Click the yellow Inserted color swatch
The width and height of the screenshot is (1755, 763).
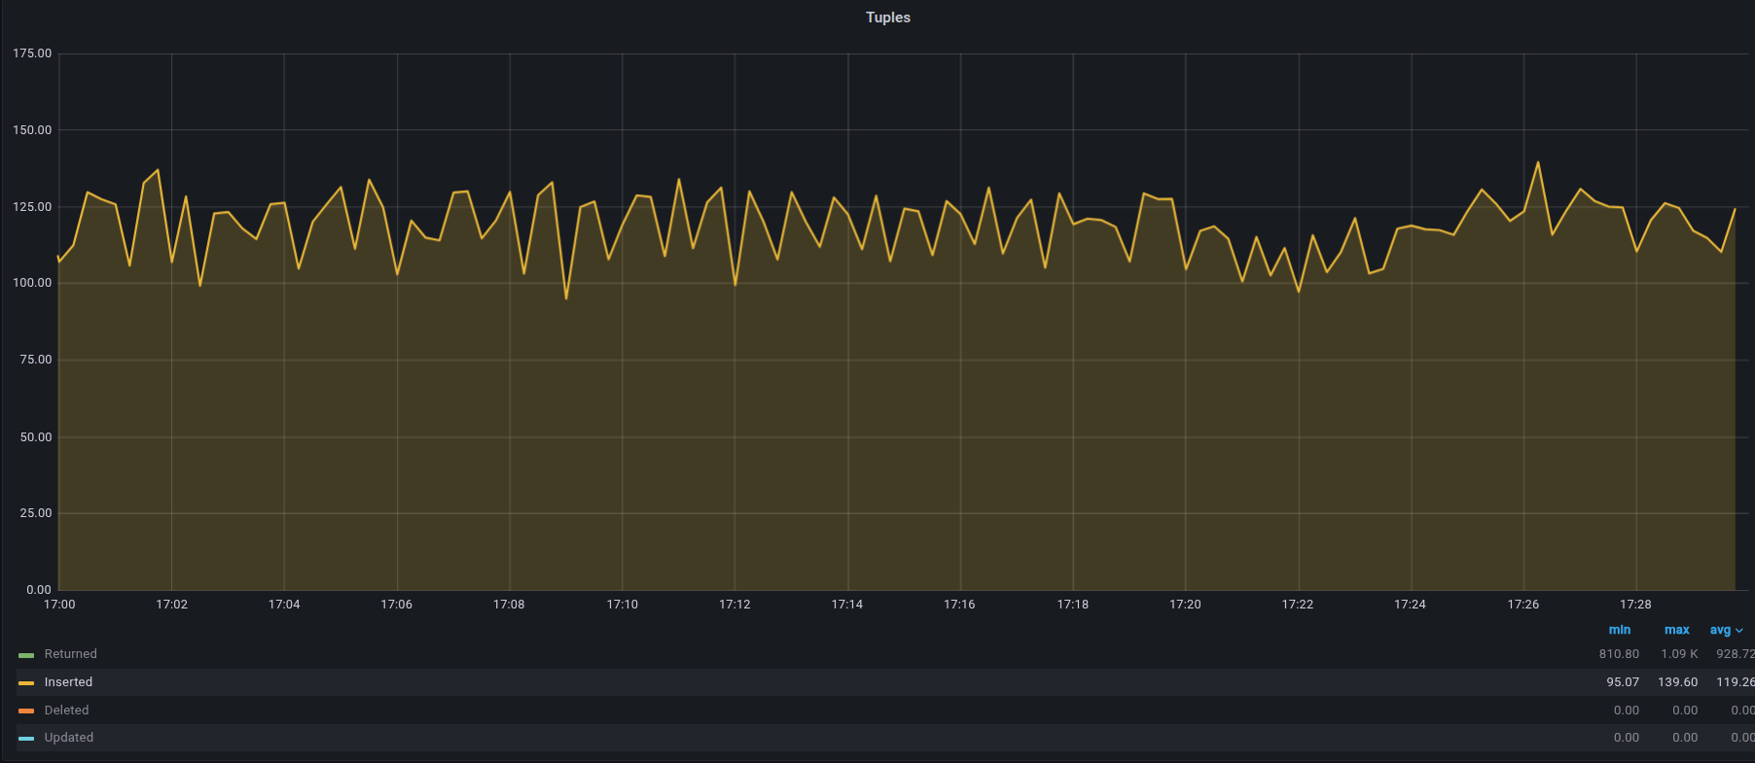(26, 683)
